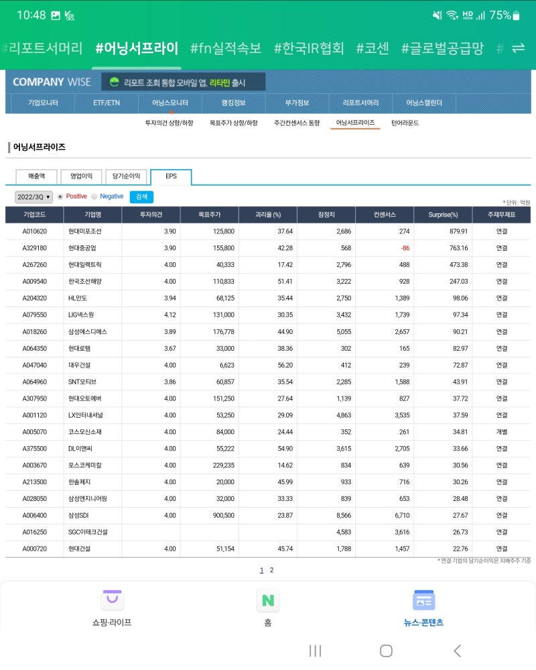Screen dimensions: 536x670
Task: Go to 주간컨센서스 동향 submenu
Action: click(297, 123)
